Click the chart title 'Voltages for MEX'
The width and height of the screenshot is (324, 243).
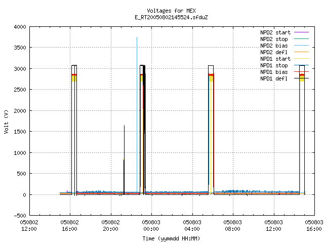[171, 11]
